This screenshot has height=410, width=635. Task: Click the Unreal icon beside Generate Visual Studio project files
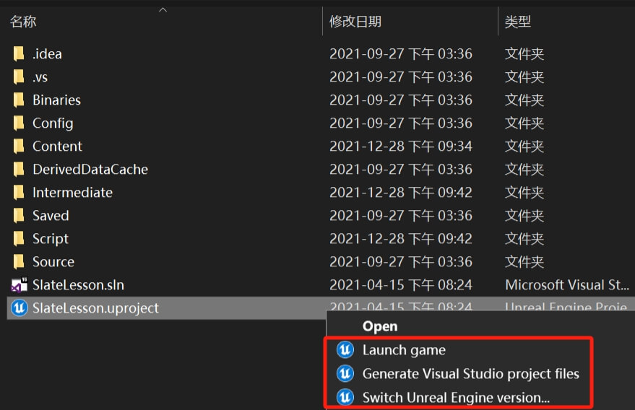click(345, 374)
